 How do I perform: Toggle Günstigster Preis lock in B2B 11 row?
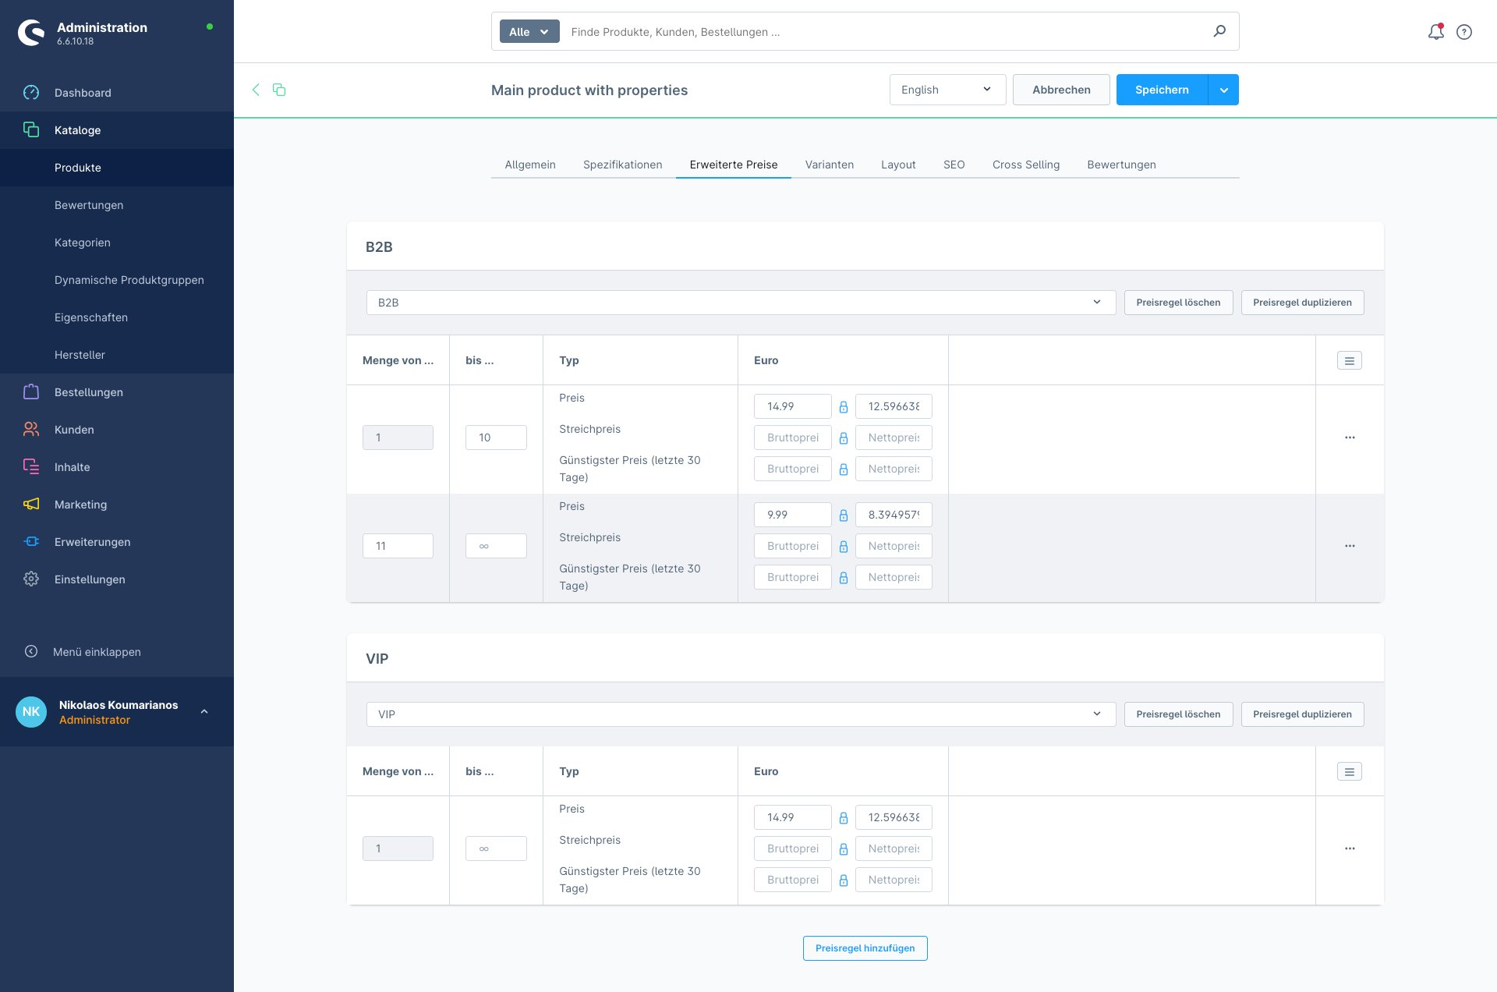844,578
